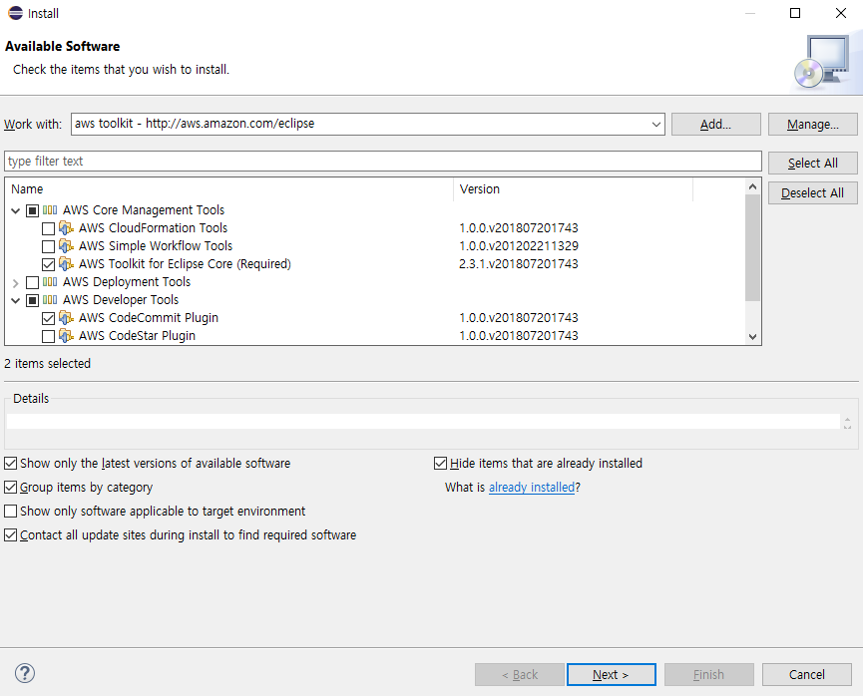Select the AWS CloudFormation Tools row label
The width and height of the screenshot is (863, 696).
pos(153,227)
